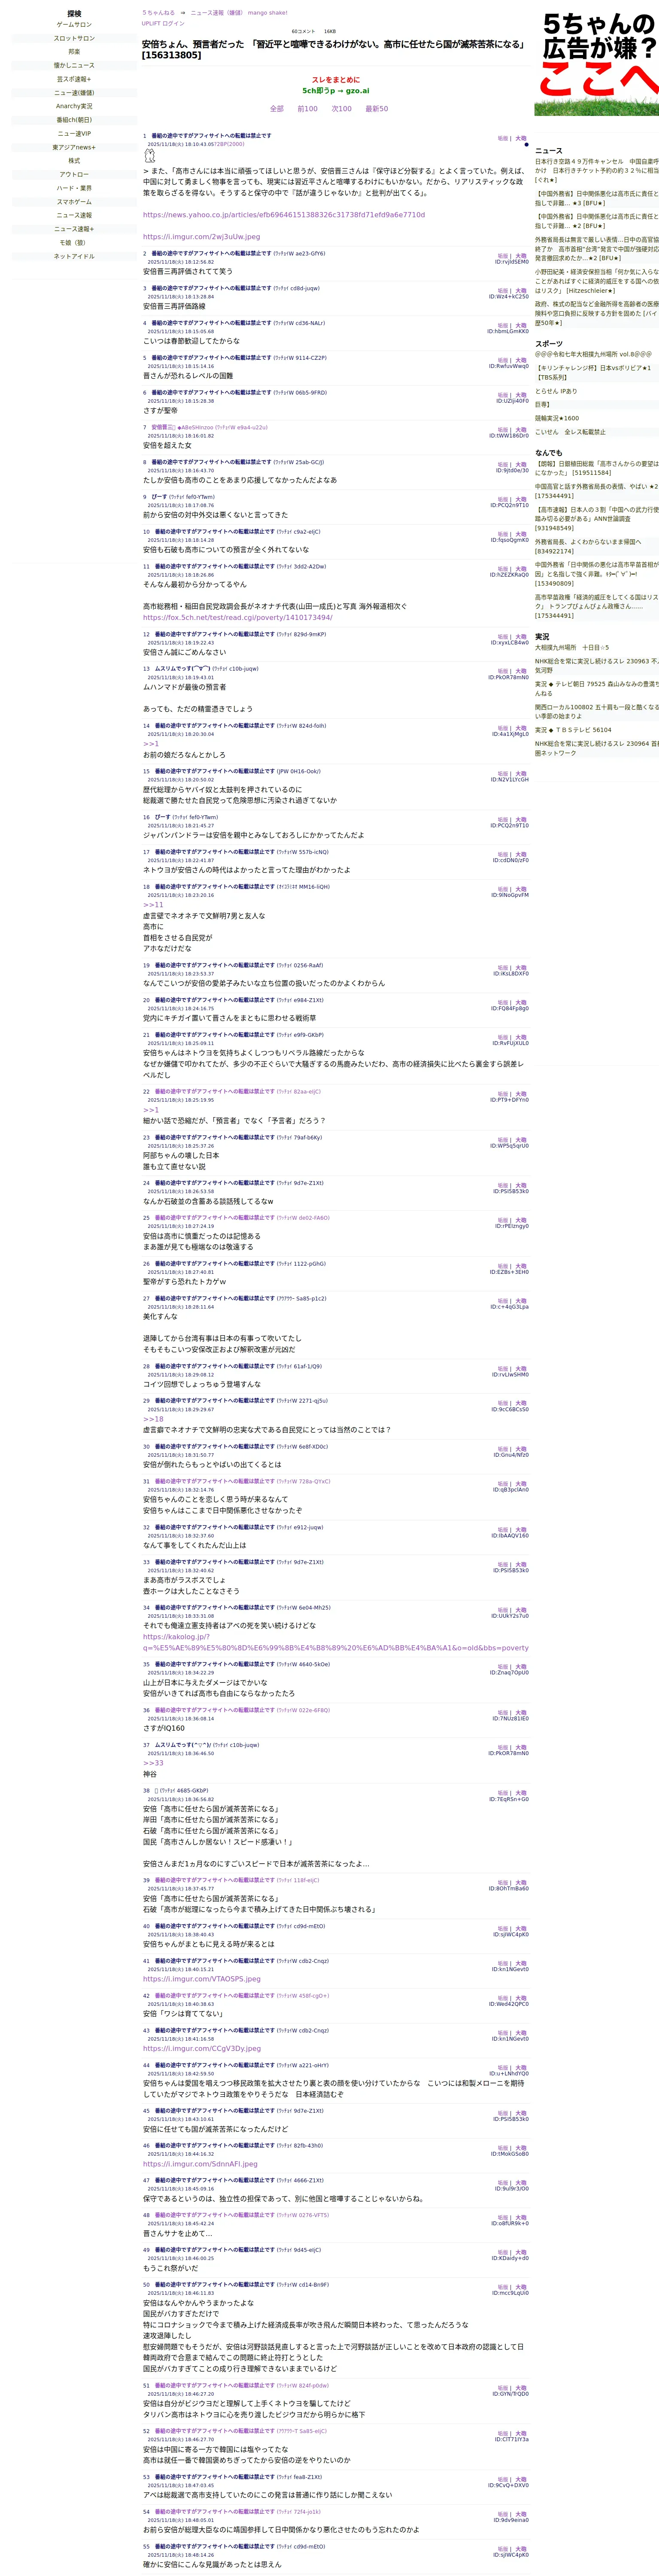
Task: Follow the >>18 anchor in post 29
Action: 153,1419
